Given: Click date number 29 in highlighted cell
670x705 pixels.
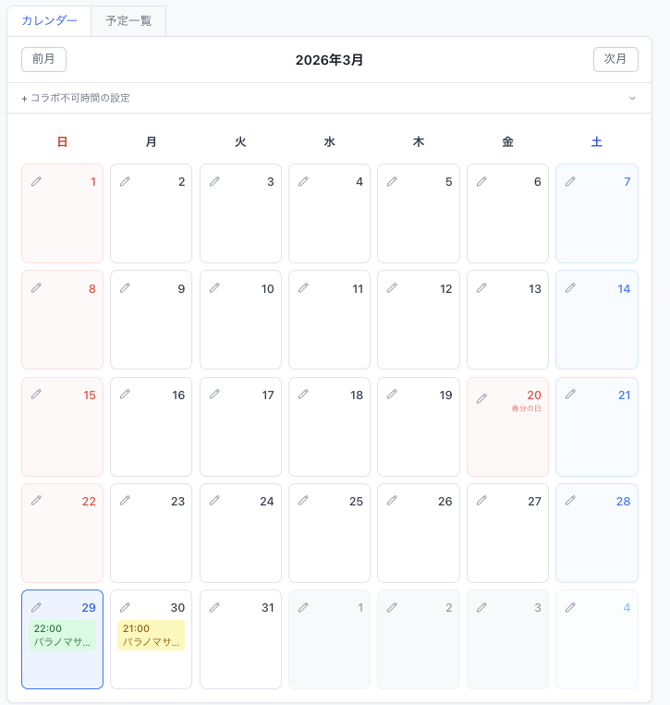Looking at the screenshot, I should click(x=89, y=608).
